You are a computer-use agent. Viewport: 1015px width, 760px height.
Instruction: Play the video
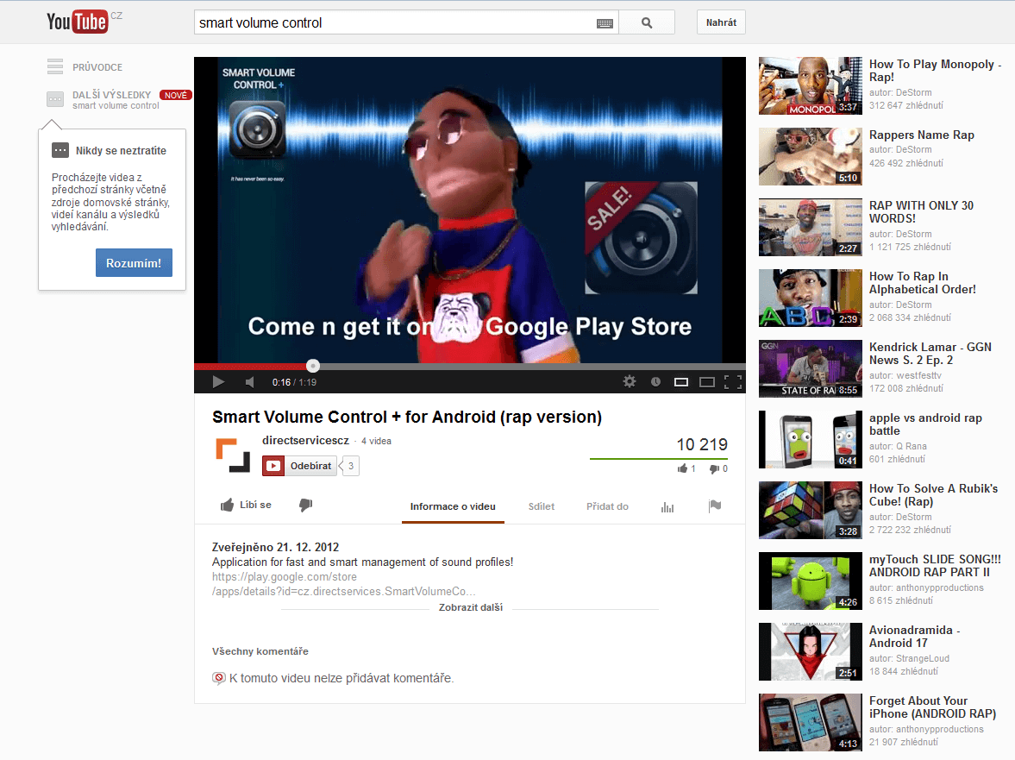(219, 382)
